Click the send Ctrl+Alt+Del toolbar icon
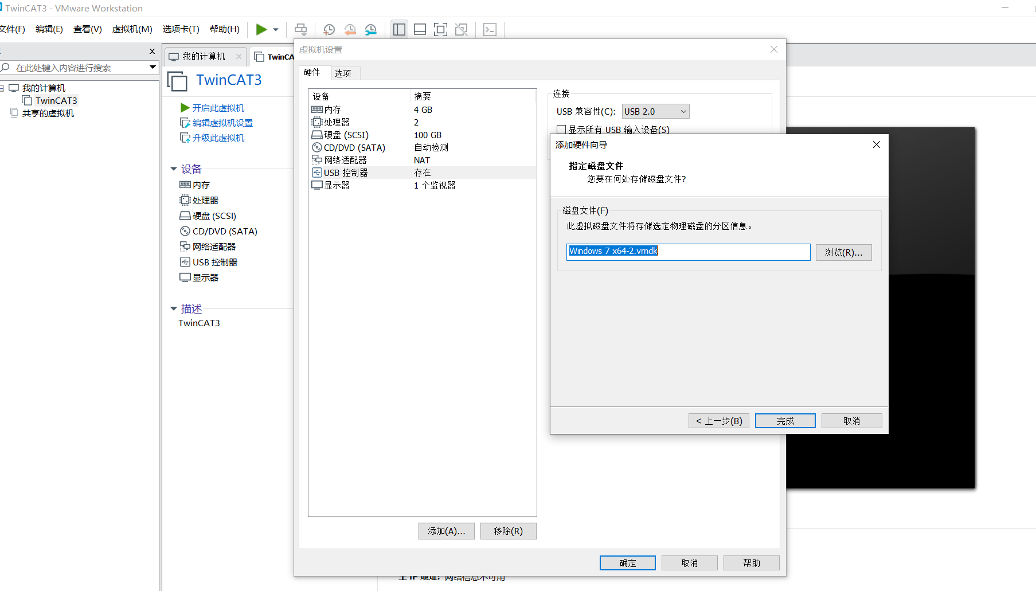The width and height of the screenshot is (1036, 591). [300, 30]
